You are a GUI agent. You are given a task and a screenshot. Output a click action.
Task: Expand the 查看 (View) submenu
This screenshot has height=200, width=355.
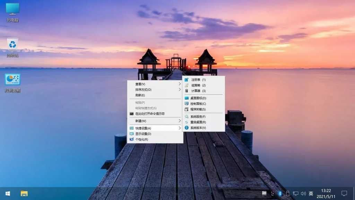153,84
